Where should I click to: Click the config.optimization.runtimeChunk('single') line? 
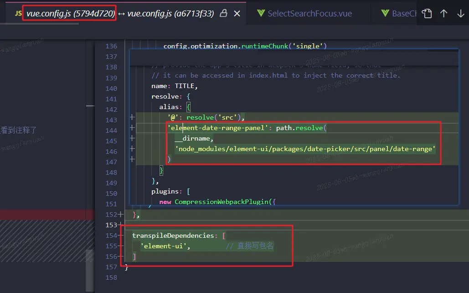pyautogui.click(x=245, y=46)
